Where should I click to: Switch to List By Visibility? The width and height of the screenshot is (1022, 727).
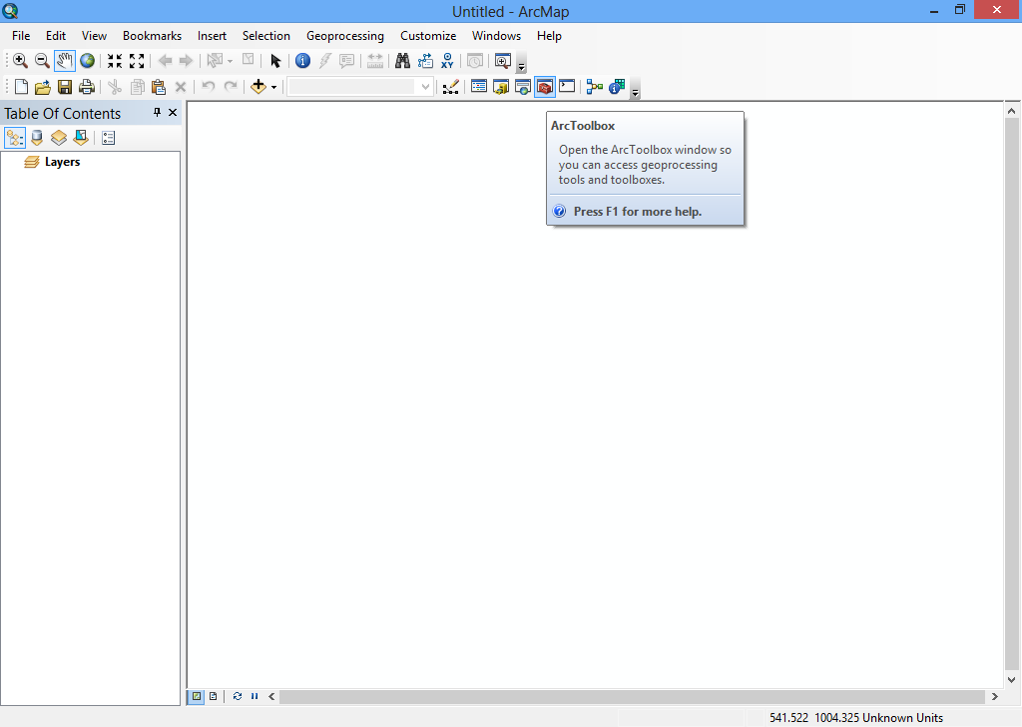[59, 138]
